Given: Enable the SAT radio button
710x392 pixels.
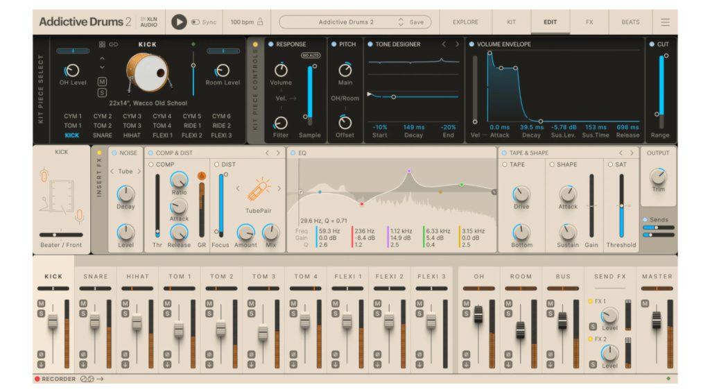Looking at the screenshot, I should point(610,164).
